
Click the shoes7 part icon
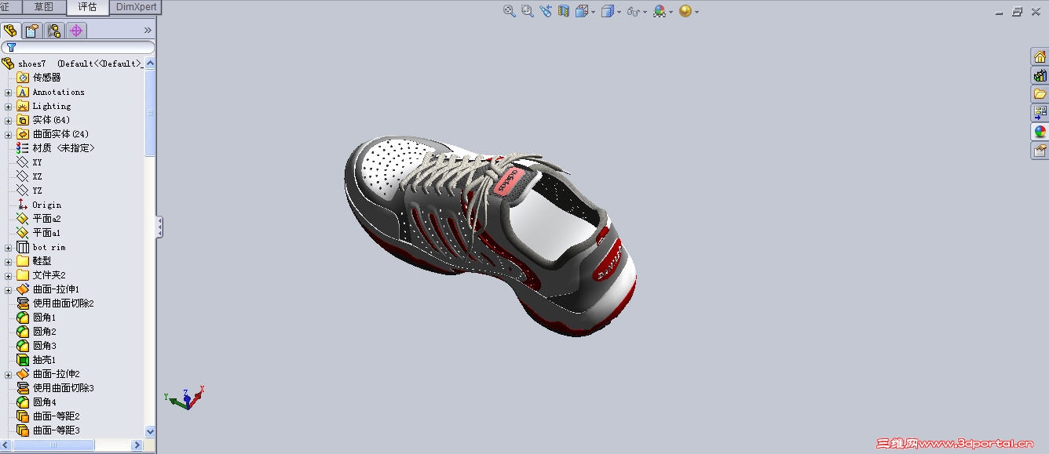8,64
